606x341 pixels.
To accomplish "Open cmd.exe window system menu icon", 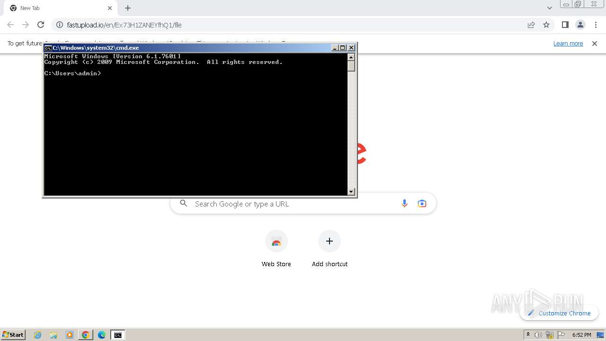I will 48,48.
